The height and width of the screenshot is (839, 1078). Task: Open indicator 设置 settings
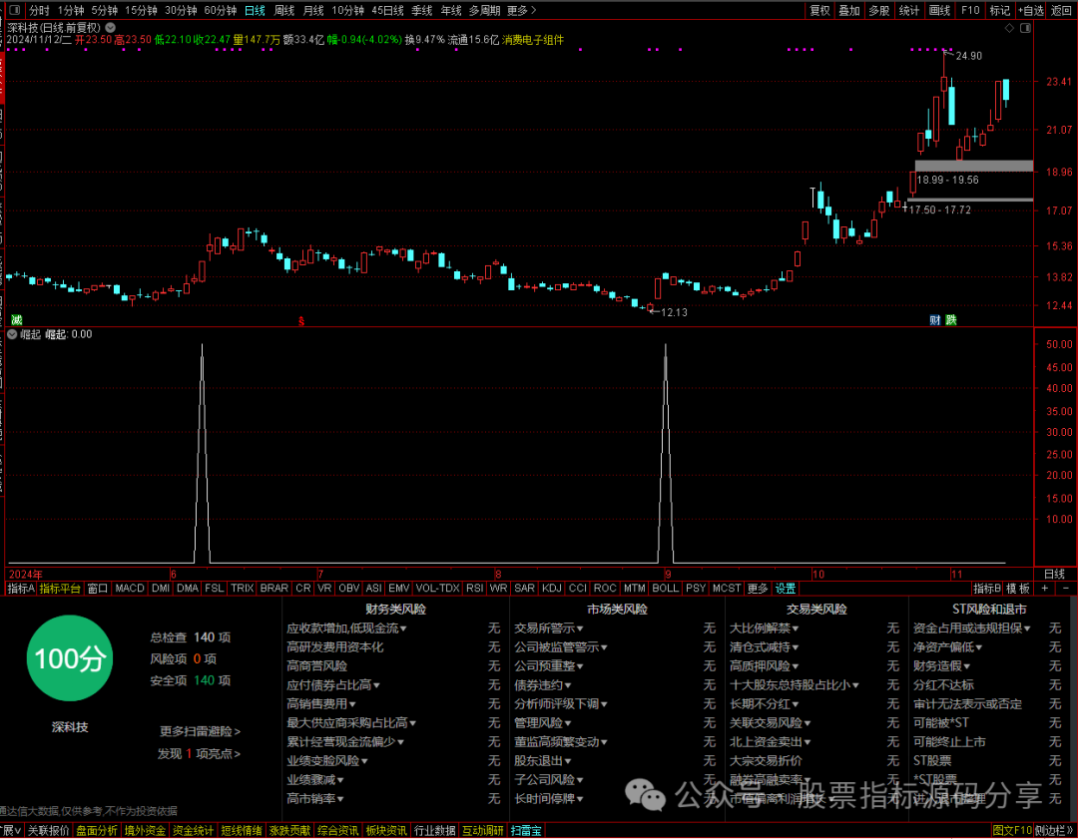[x=786, y=589]
